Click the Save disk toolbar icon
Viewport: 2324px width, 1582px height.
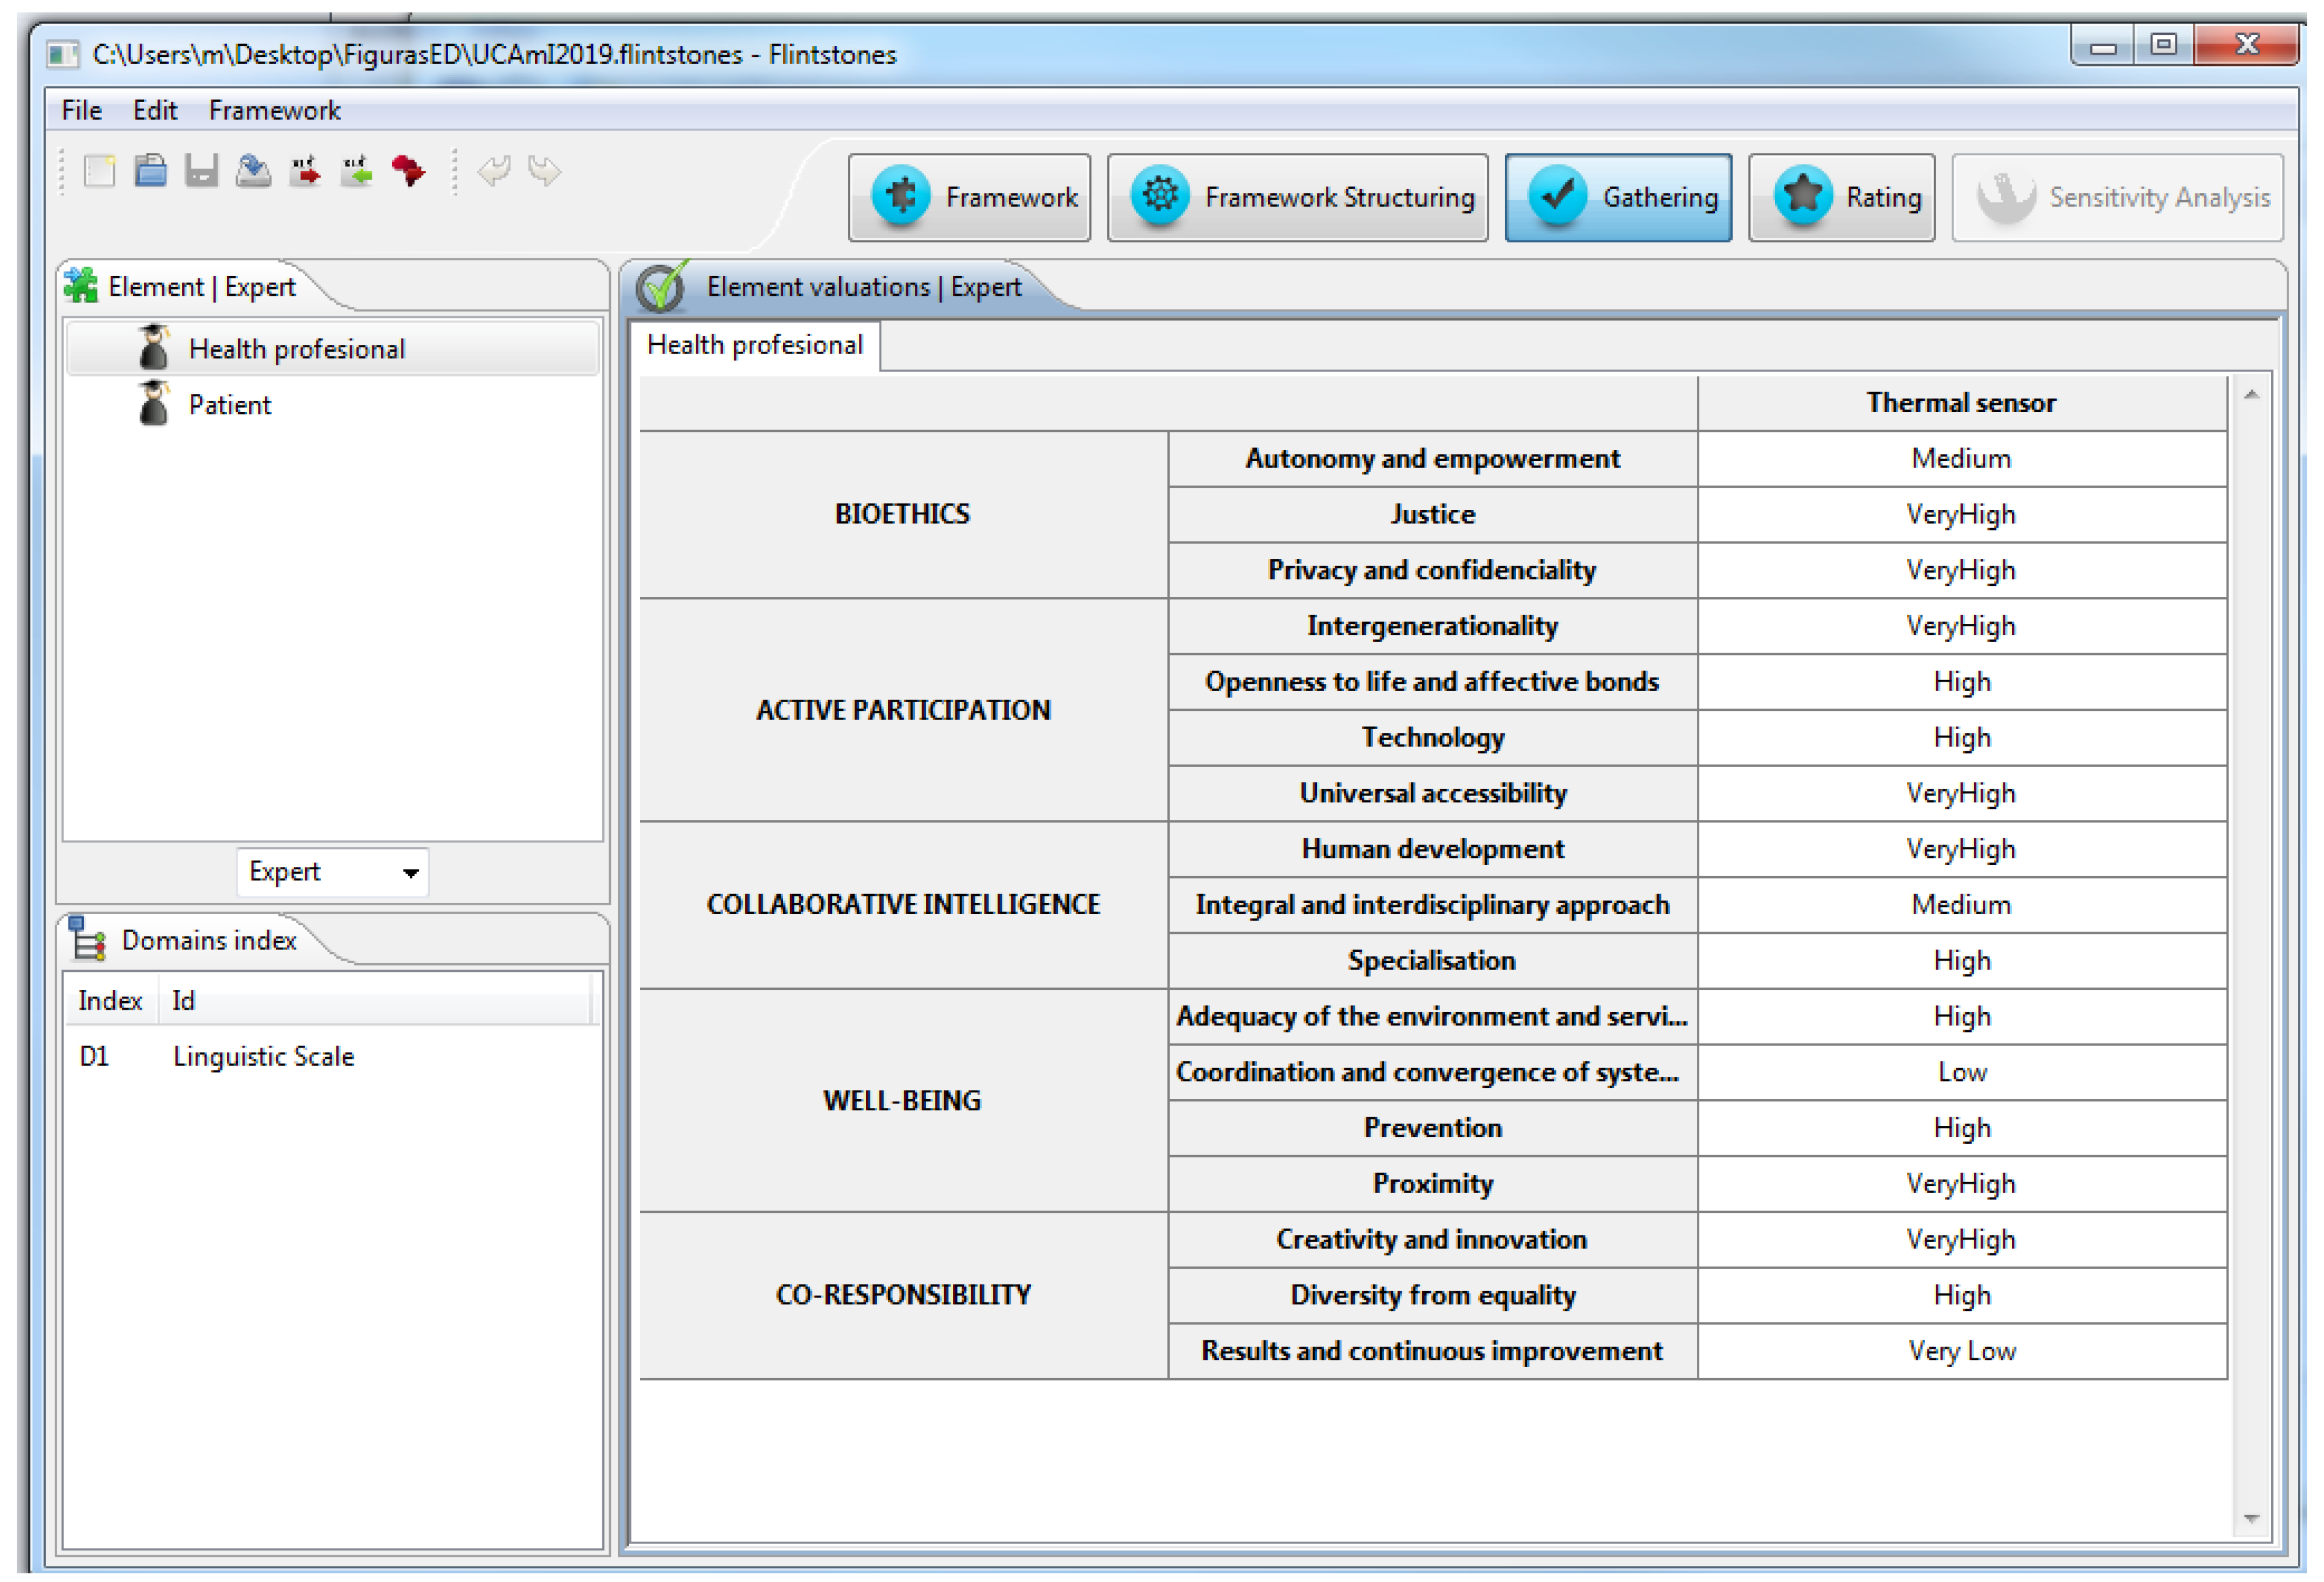tap(202, 171)
